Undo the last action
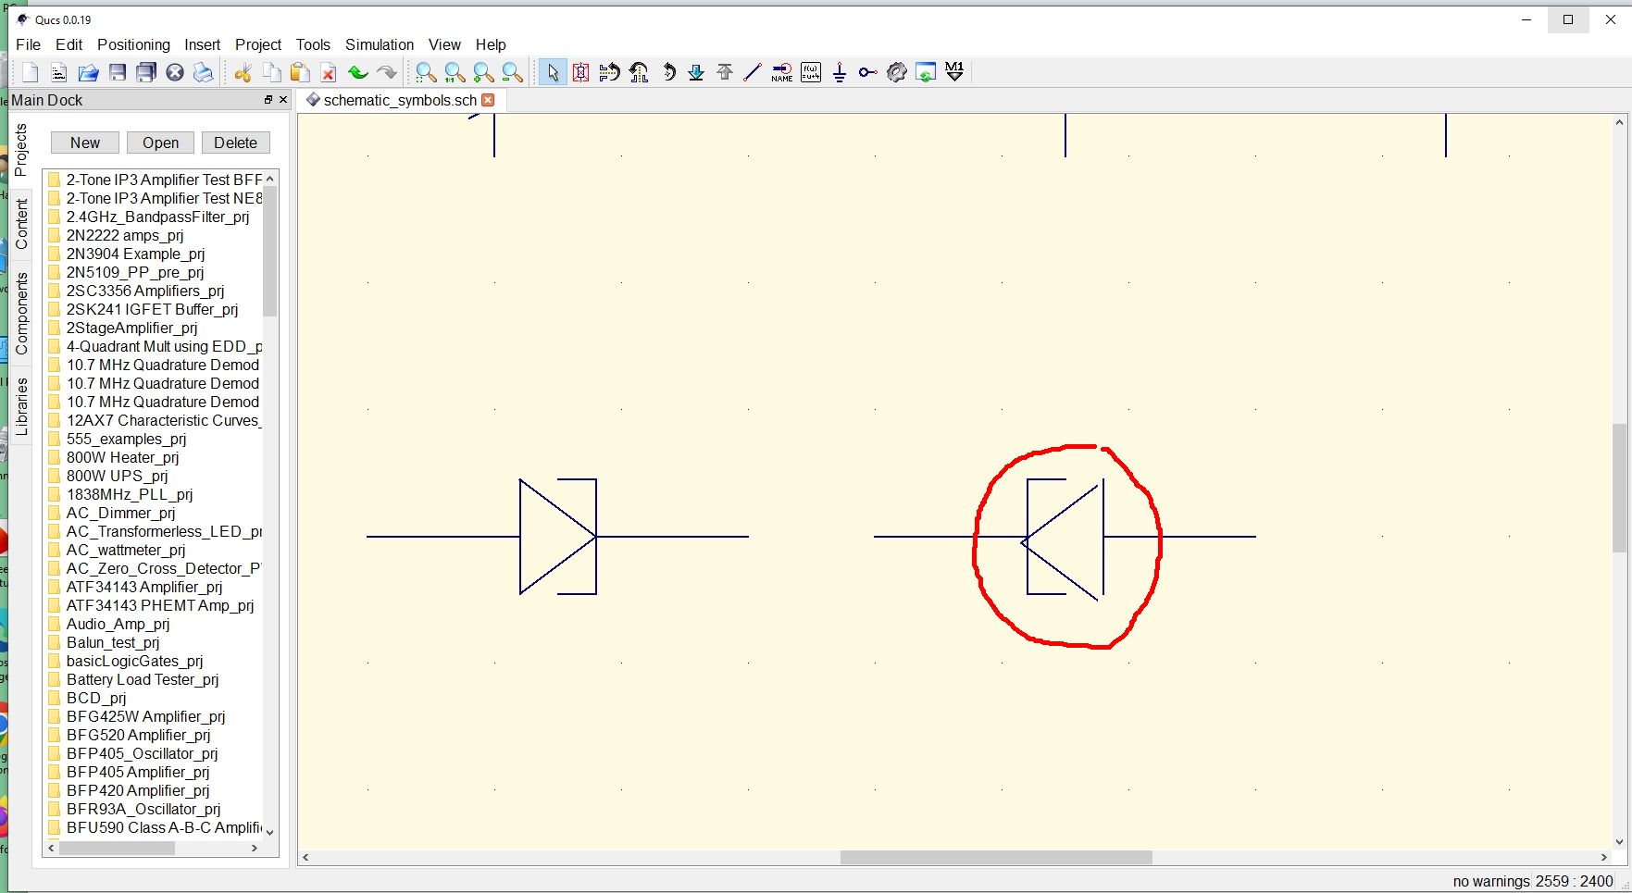1632x893 pixels. (358, 72)
